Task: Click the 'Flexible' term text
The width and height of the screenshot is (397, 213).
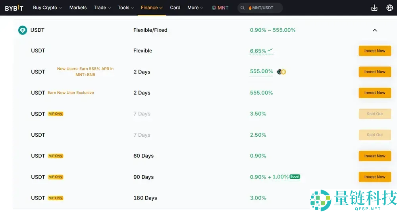Action: pyautogui.click(x=143, y=51)
